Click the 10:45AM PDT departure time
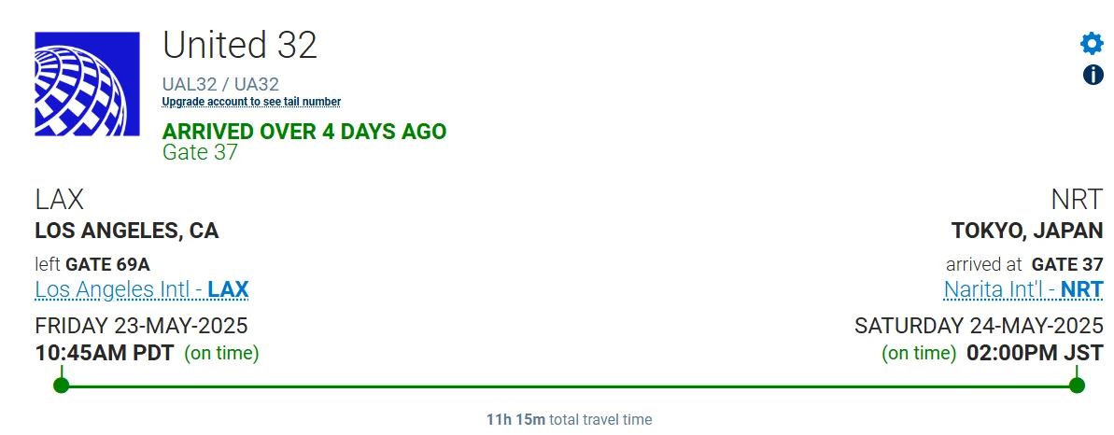Image resolution: width=1114 pixels, height=435 pixels. [x=105, y=353]
